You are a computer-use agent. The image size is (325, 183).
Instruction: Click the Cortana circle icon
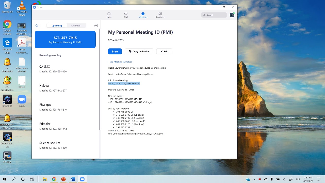click(23, 179)
